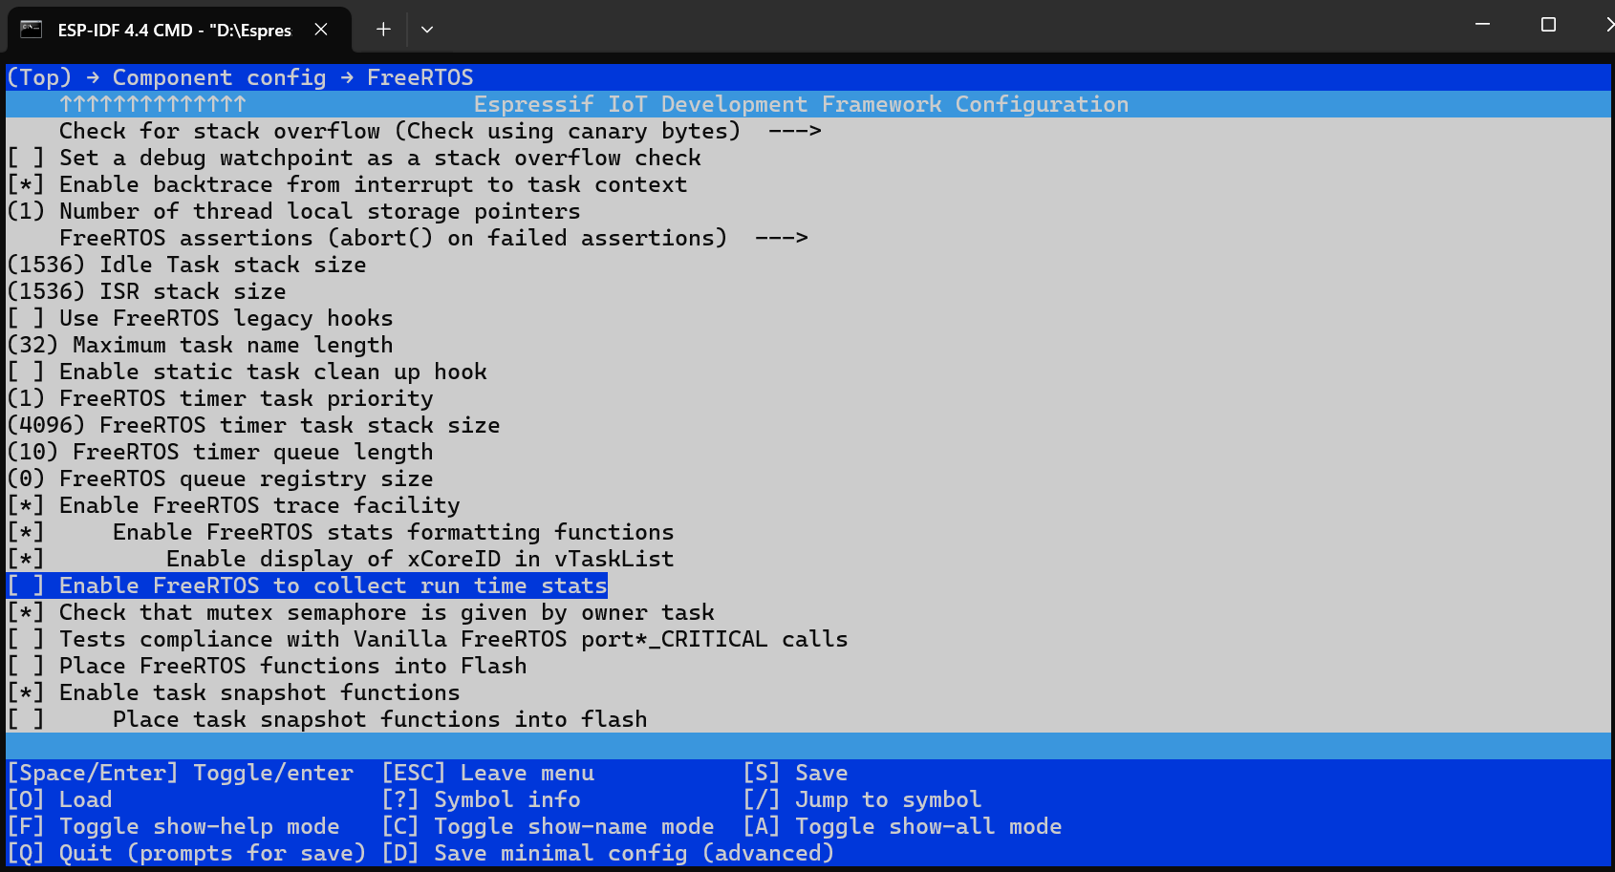1615x872 pixels.
Task: Click the [S] Save hint
Action: (795, 773)
